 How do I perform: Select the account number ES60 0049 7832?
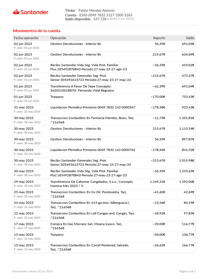click(x=106, y=15)
